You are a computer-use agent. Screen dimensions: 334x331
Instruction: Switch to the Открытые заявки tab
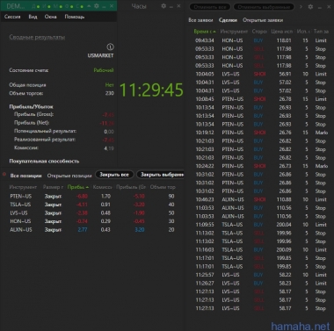263,20
